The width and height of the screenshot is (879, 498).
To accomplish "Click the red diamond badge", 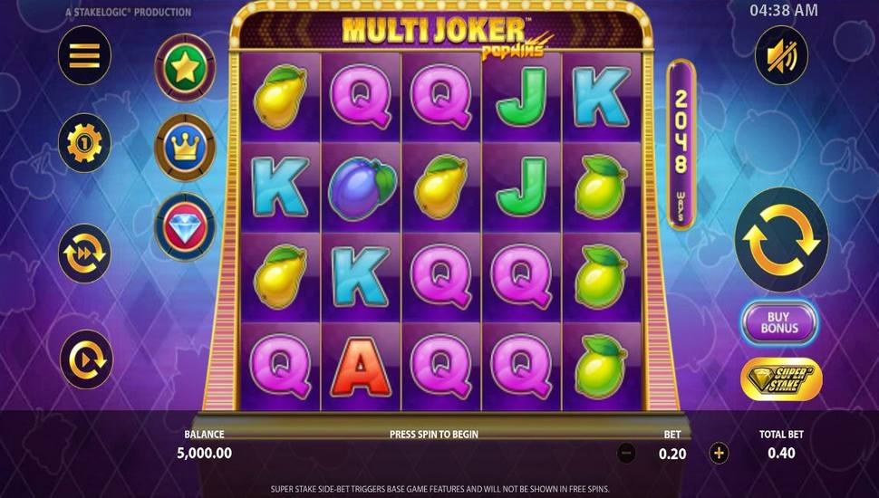I will pos(185,227).
